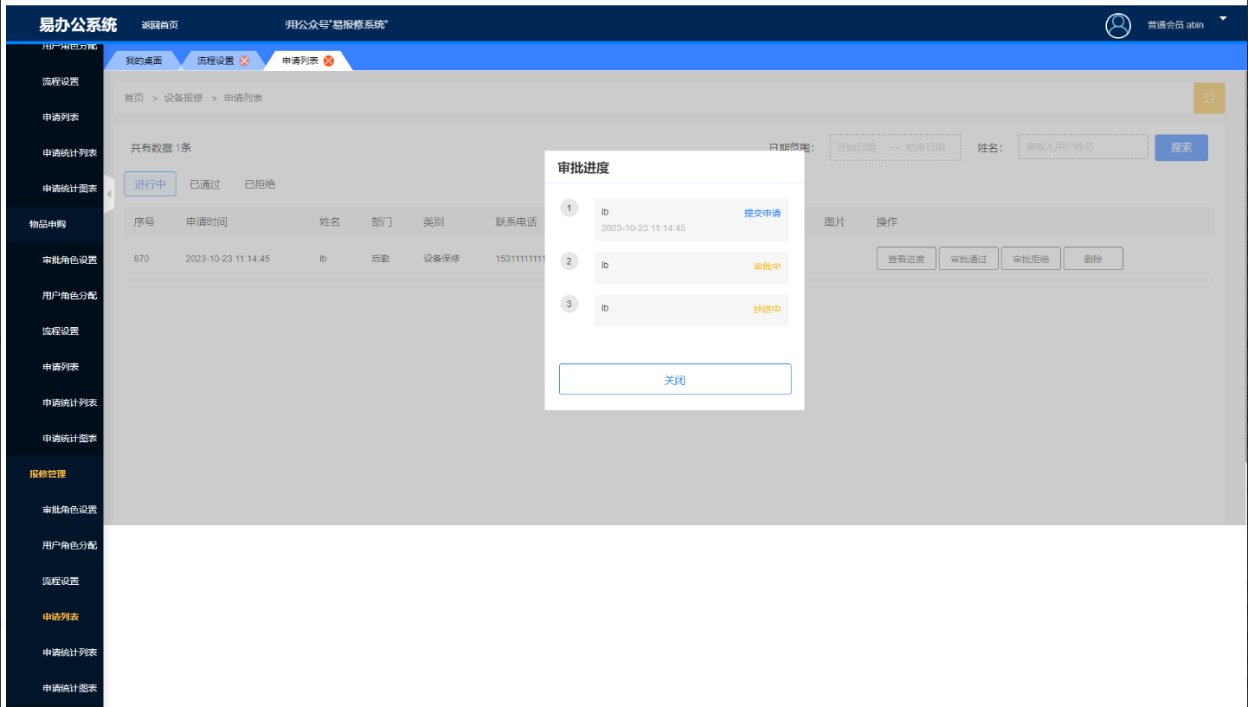Collapse the sidebar using the arrow handle
Image resolution: width=1248 pixels, height=707 pixels.
click(x=109, y=193)
